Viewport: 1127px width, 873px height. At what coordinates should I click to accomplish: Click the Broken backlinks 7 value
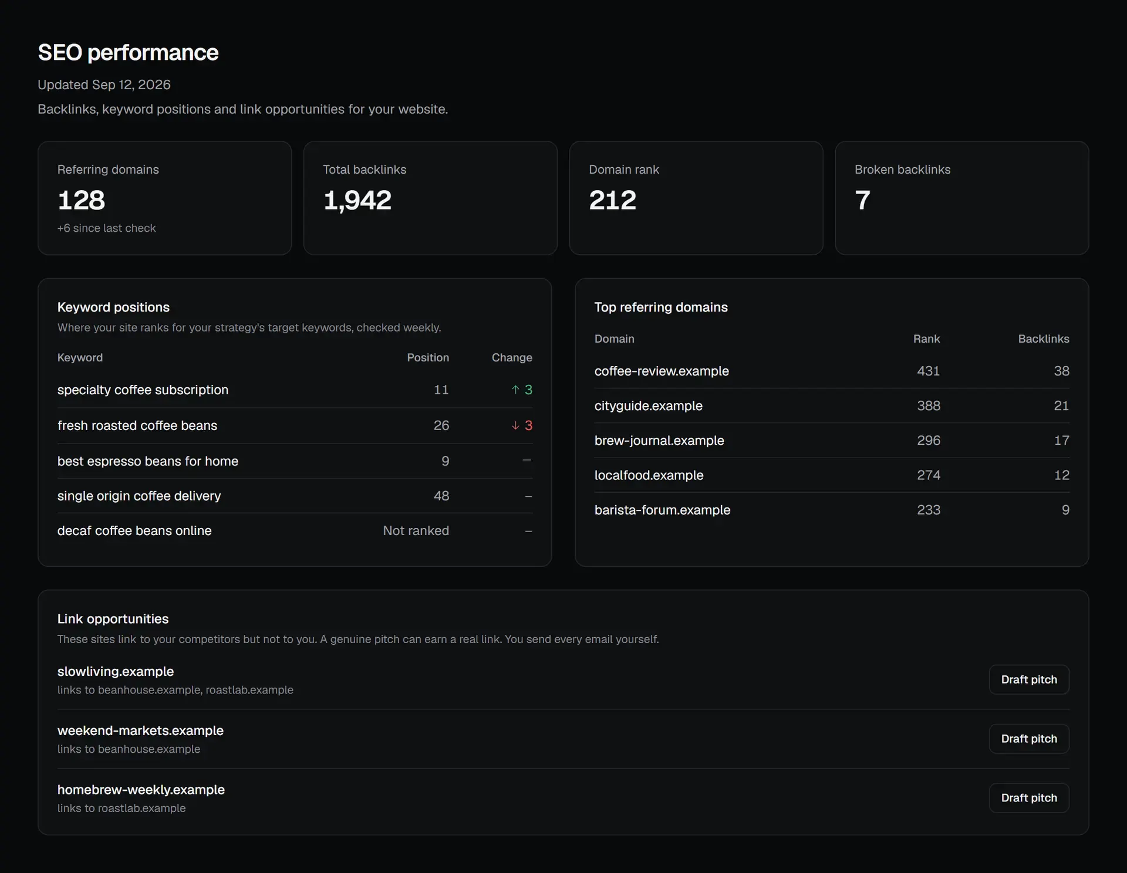862,200
